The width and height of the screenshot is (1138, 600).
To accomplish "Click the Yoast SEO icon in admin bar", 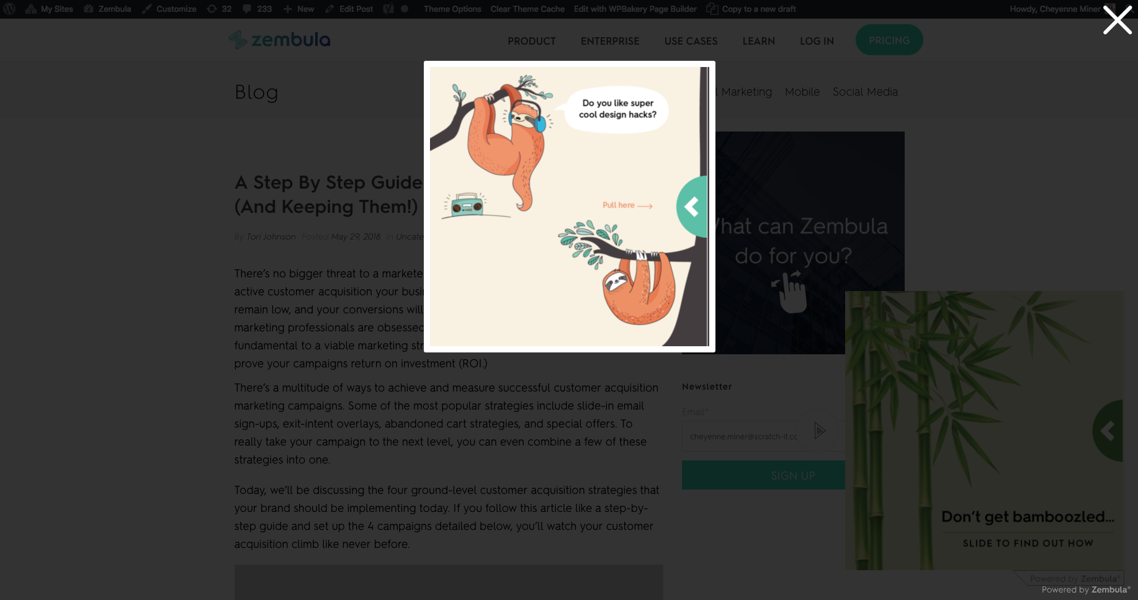I will click(388, 9).
